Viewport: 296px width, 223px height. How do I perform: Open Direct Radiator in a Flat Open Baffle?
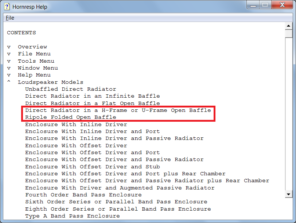point(93,103)
